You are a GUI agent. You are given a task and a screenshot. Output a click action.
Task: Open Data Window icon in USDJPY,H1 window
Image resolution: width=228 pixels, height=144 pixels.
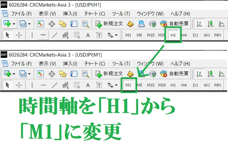click(52, 24)
